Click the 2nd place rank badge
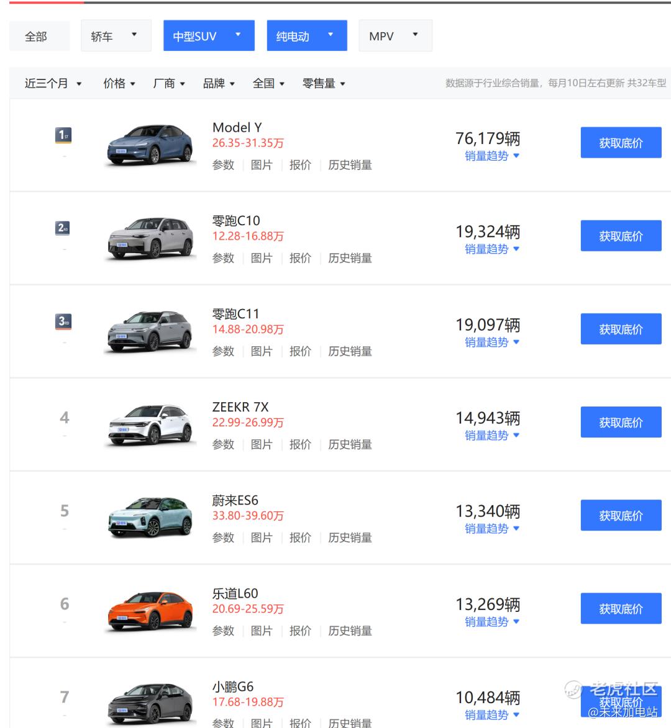The image size is (671, 728). [x=63, y=228]
